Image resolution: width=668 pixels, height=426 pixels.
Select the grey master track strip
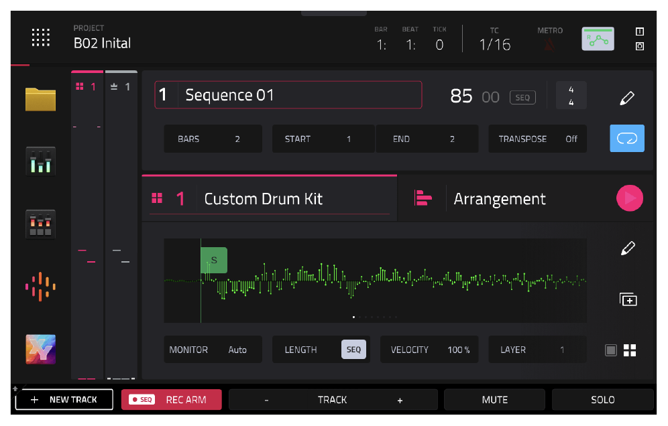coord(121,224)
